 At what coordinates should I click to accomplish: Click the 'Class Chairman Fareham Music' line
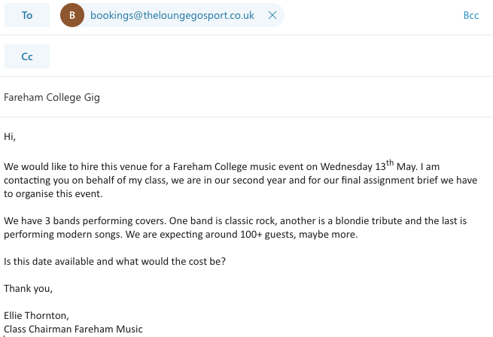(x=73, y=329)
